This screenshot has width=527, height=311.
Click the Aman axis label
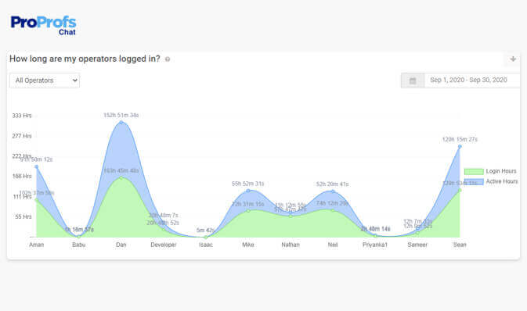click(37, 245)
